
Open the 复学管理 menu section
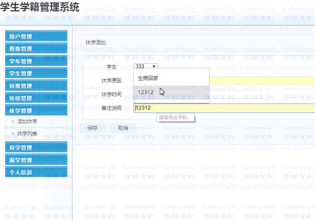[36, 147]
